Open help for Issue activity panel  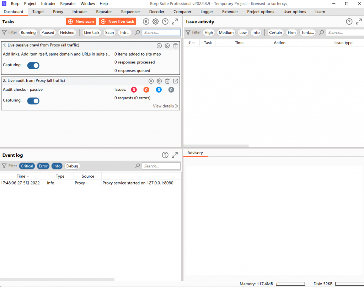[349, 22]
